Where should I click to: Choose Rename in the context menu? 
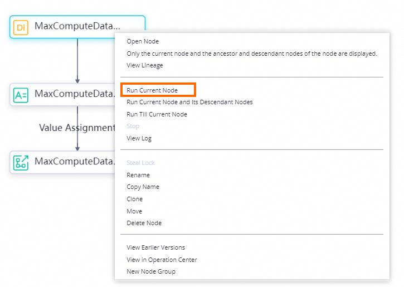point(138,175)
